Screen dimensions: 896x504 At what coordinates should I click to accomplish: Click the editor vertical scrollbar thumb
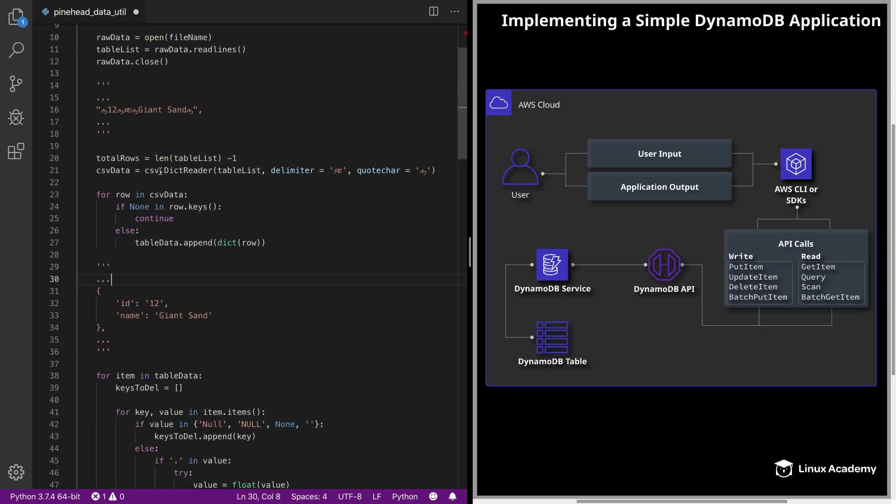click(462, 103)
